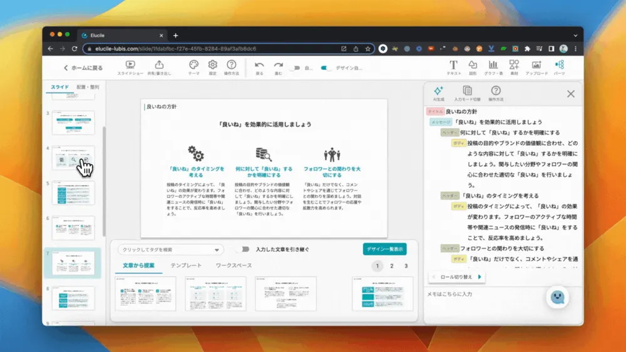Screen dimensions: 626x352
Task: Select the Elucile browser tab
Action: (122, 36)
